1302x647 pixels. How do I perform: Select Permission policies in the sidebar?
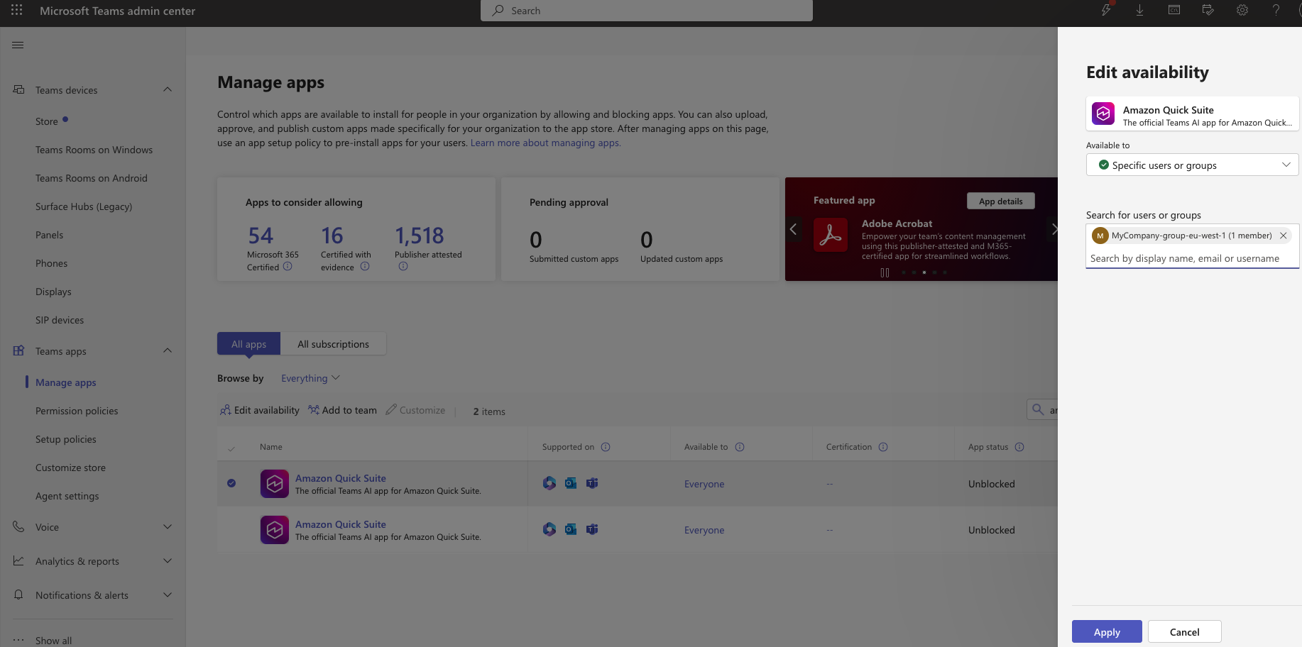click(x=77, y=410)
